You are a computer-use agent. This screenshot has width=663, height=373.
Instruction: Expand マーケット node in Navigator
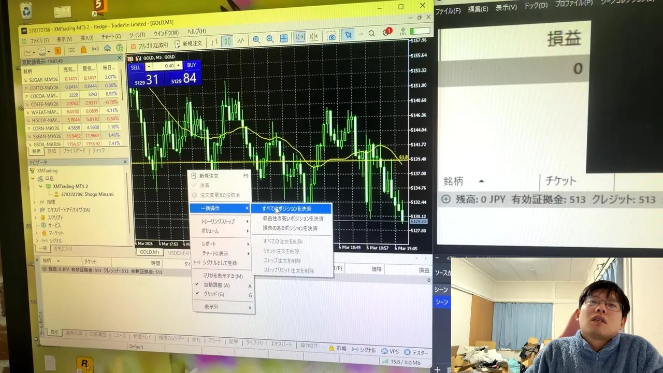(36, 233)
